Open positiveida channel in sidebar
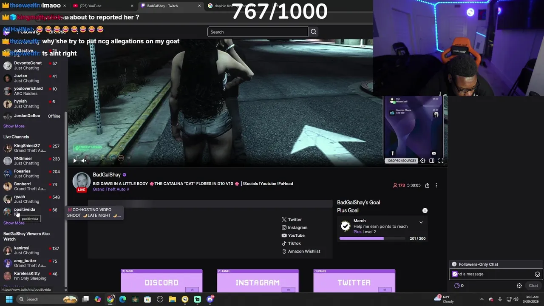The image size is (544, 306). tap(32, 211)
